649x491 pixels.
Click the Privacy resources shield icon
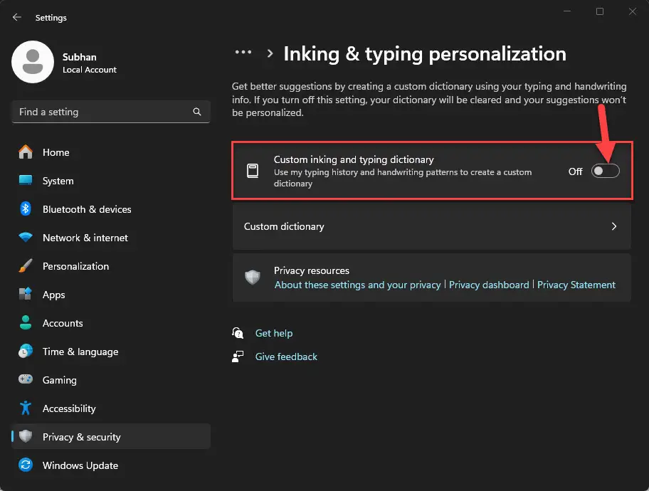pyautogui.click(x=253, y=278)
